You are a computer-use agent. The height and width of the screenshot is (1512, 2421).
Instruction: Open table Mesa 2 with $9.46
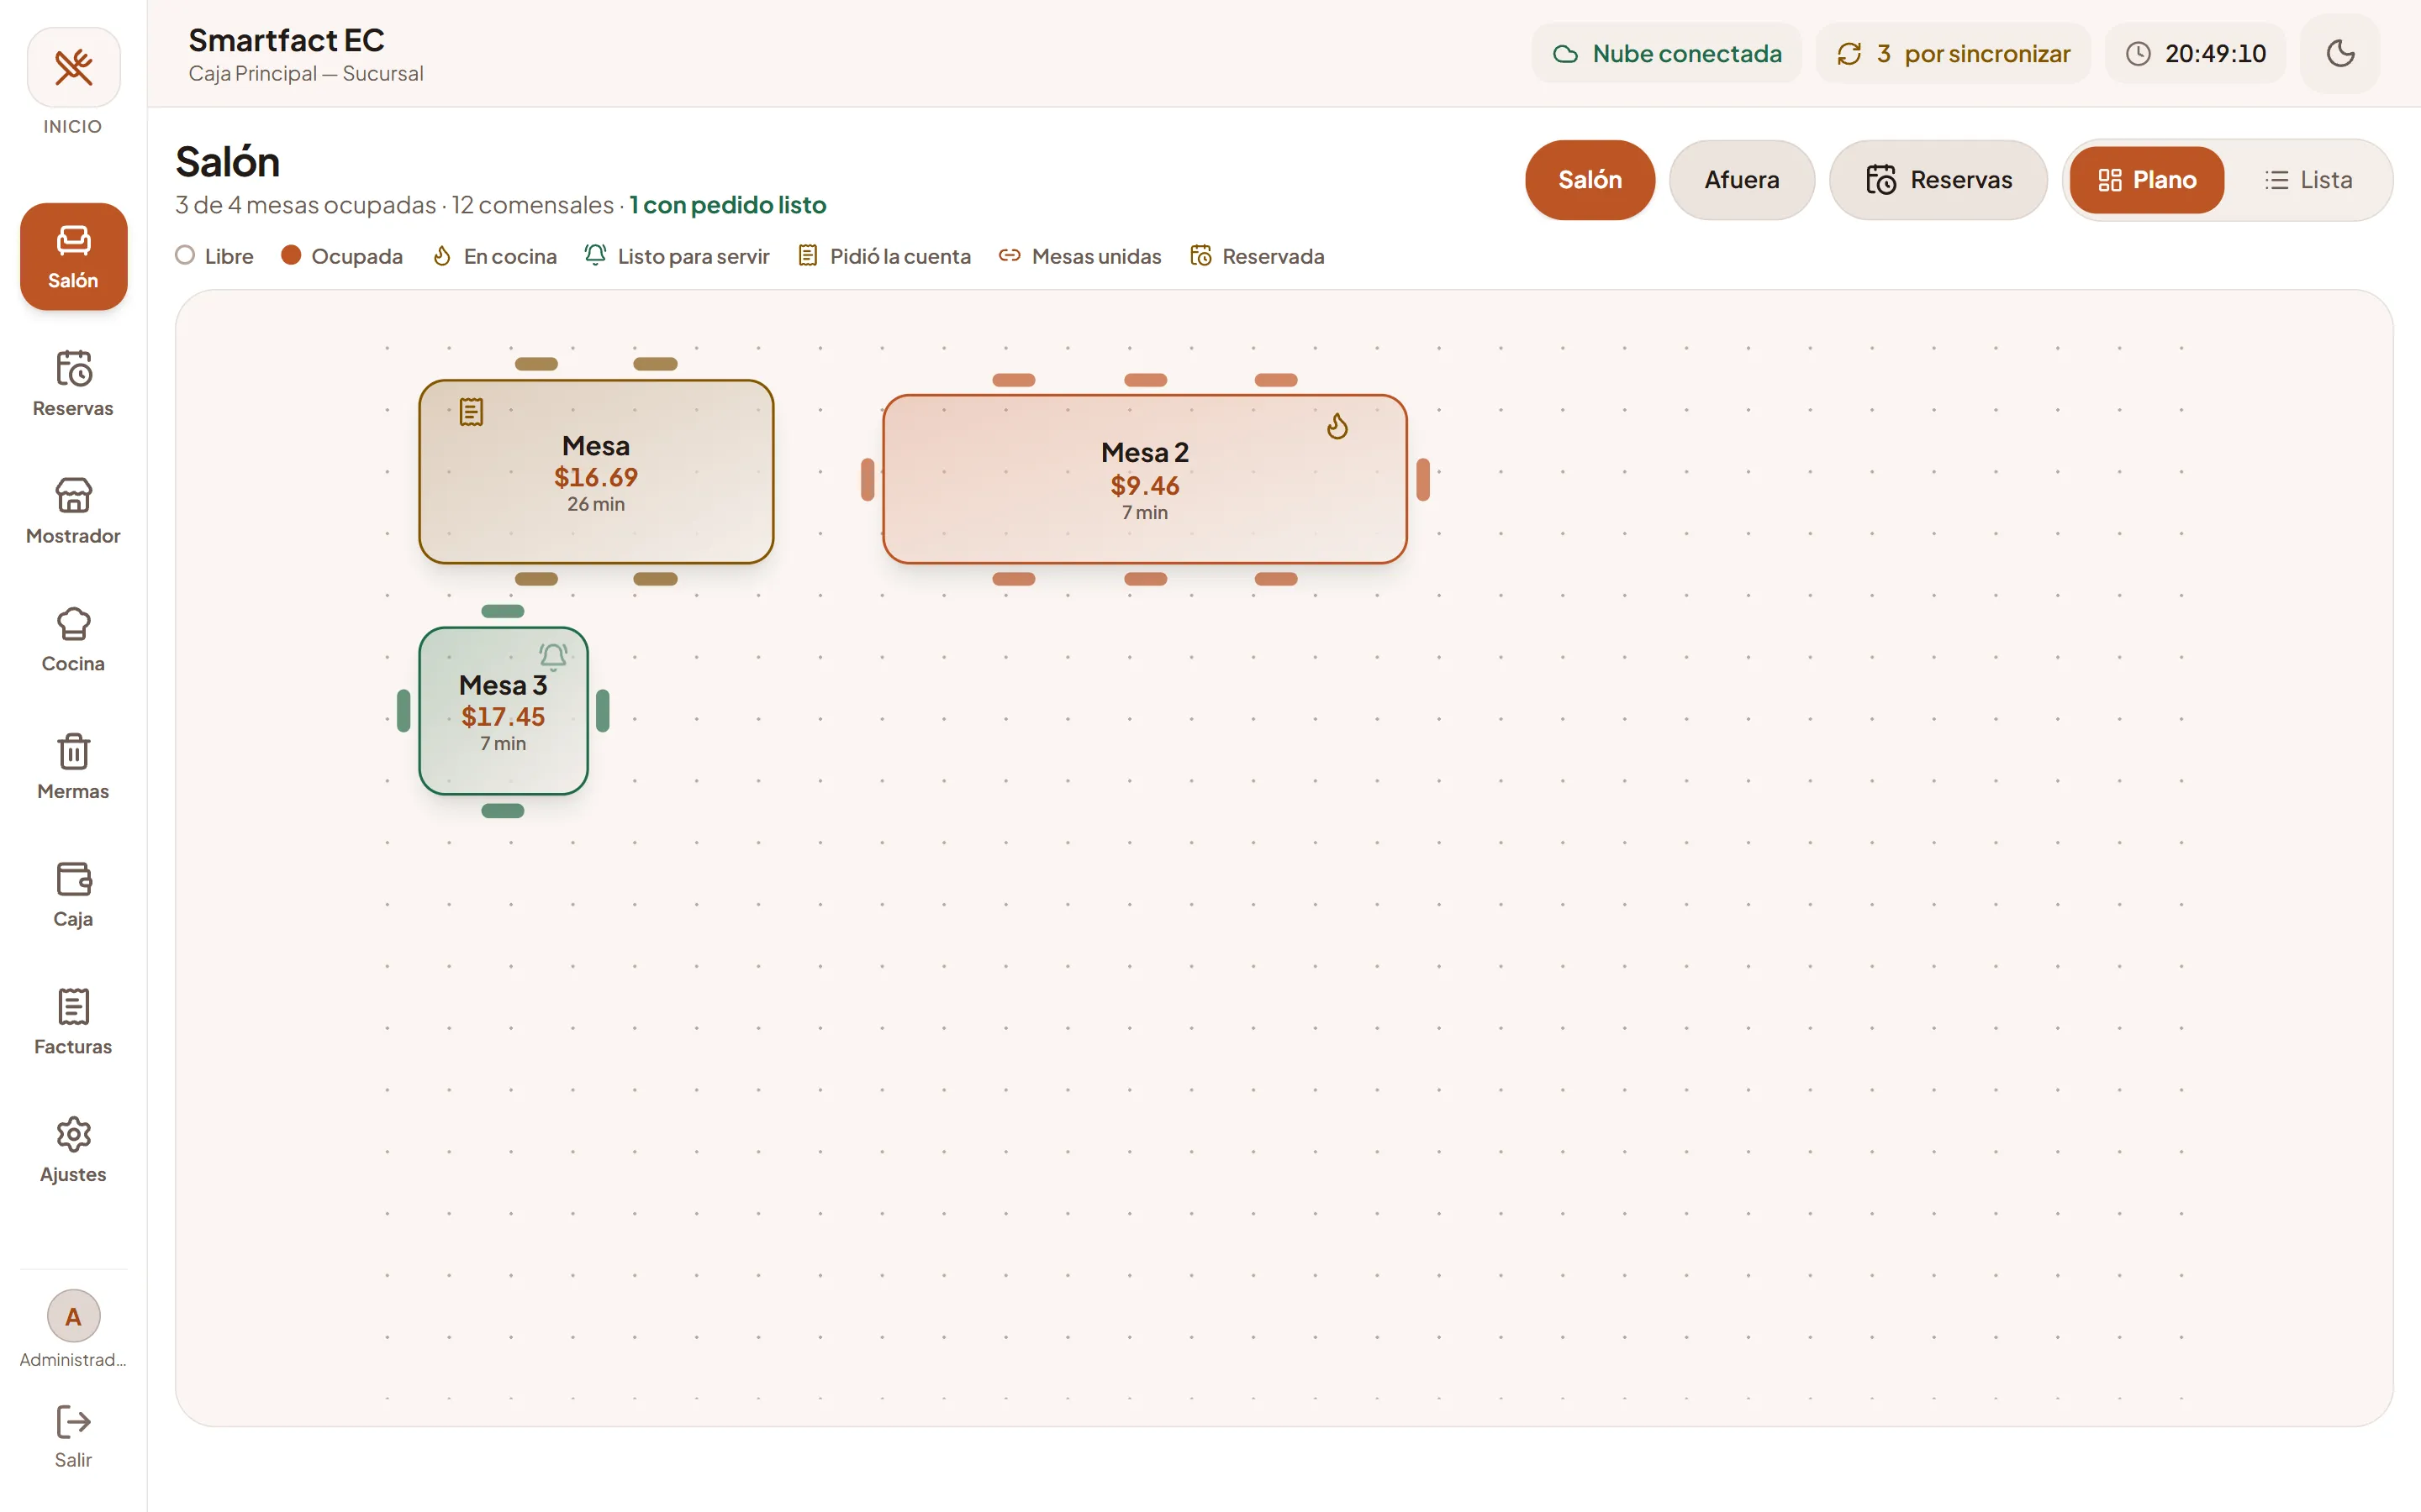click(x=1144, y=479)
